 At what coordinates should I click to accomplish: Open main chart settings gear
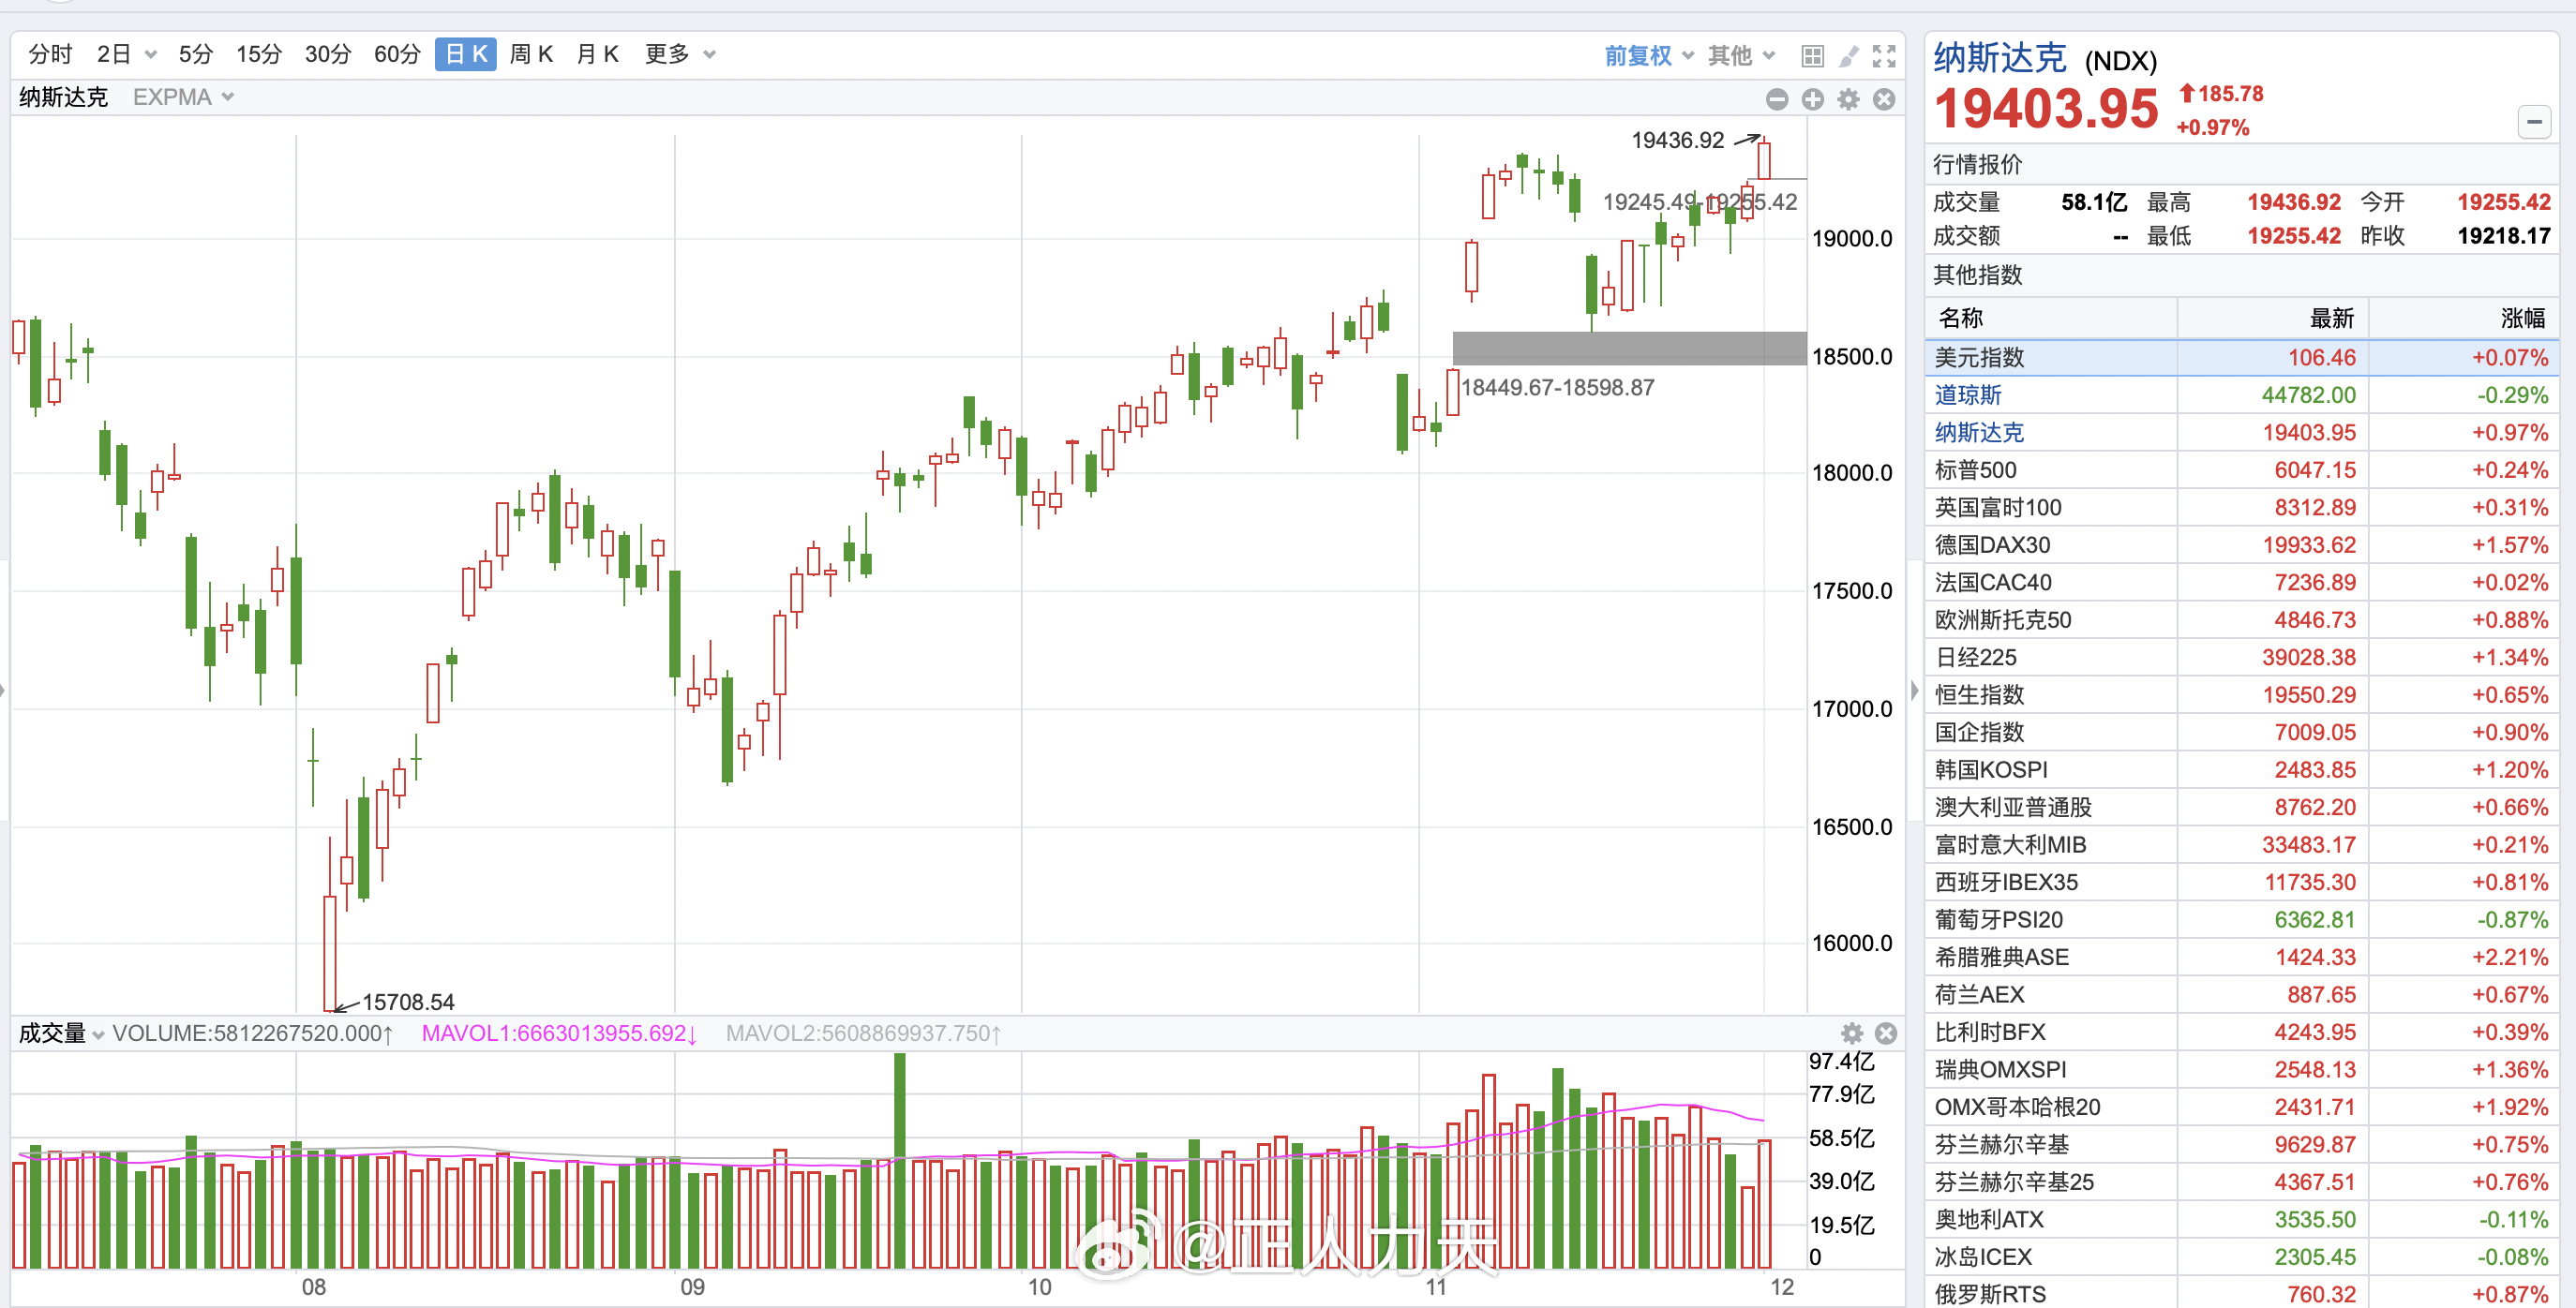coord(1848,99)
